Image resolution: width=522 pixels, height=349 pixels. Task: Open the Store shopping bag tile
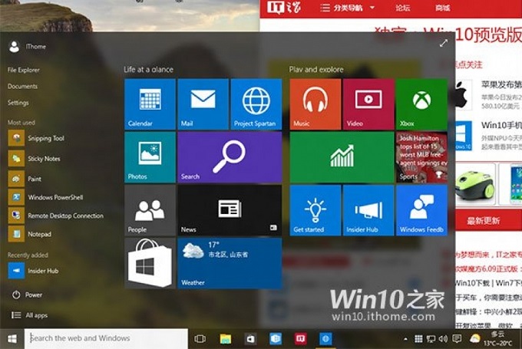pyautogui.click(x=150, y=263)
